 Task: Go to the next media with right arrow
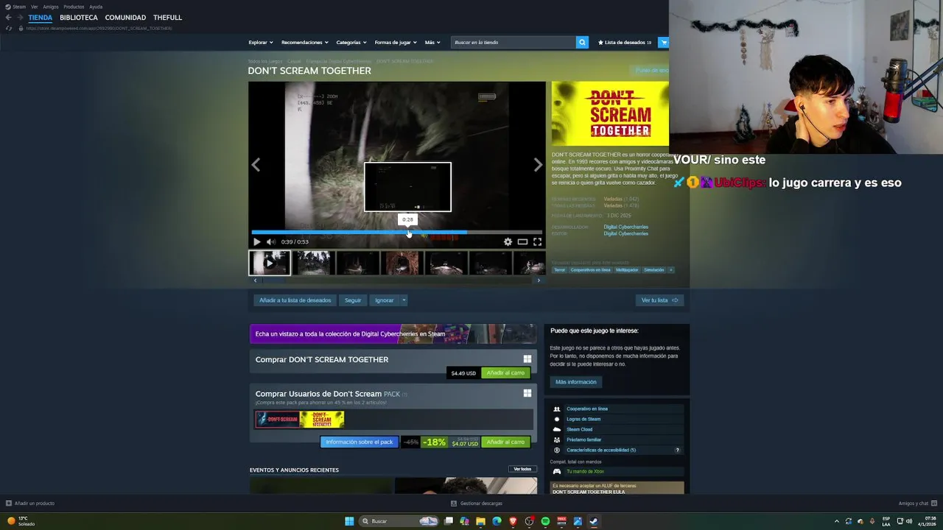point(538,165)
